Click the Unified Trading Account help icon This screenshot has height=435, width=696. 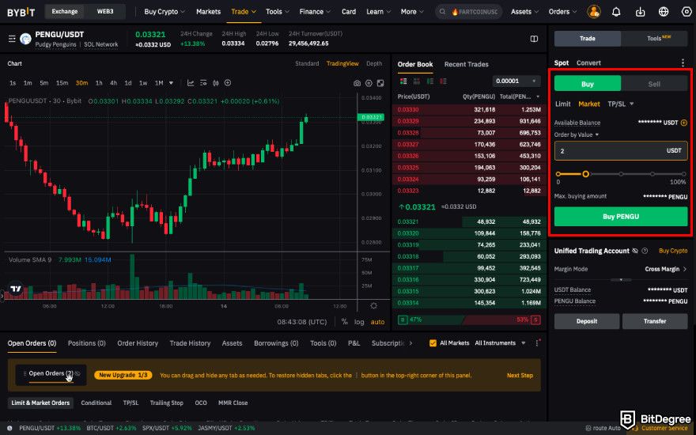[645, 251]
